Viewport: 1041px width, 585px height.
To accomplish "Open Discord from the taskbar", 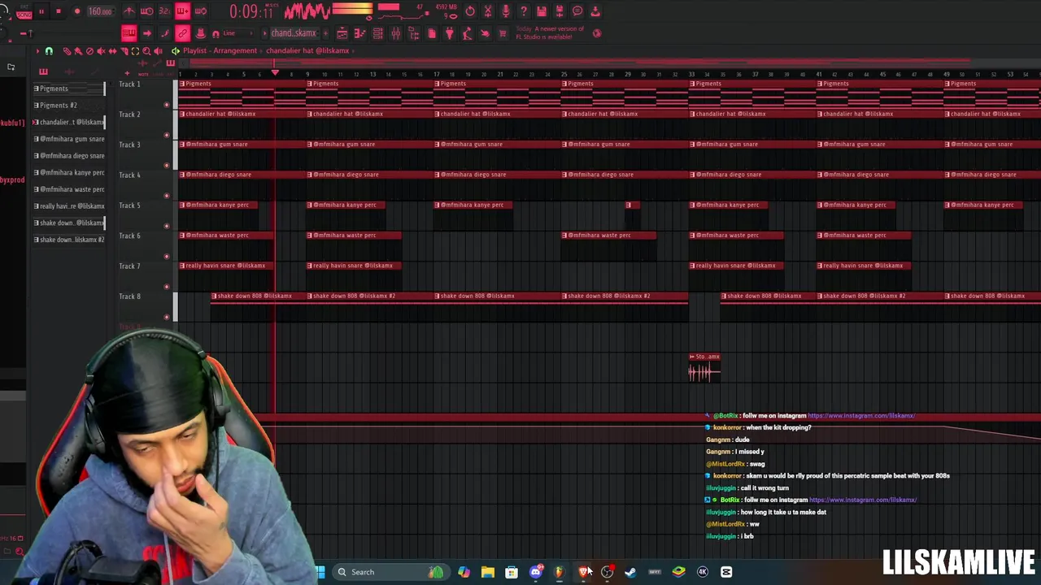I will point(535,572).
